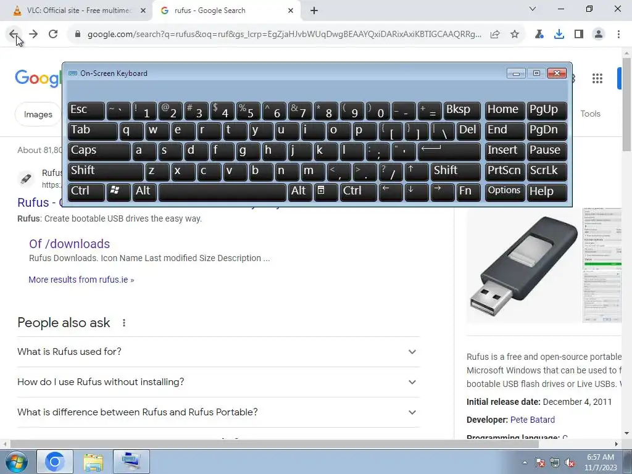Click the address bar URL
Image resolution: width=632 pixels, height=474 pixels.
(284, 35)
